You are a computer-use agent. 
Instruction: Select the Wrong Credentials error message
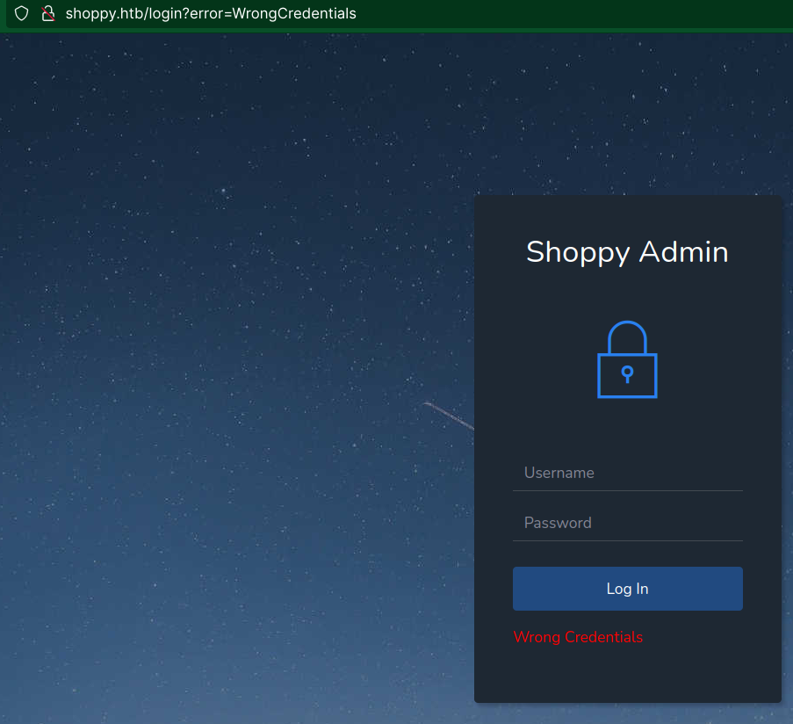[578, 637]
